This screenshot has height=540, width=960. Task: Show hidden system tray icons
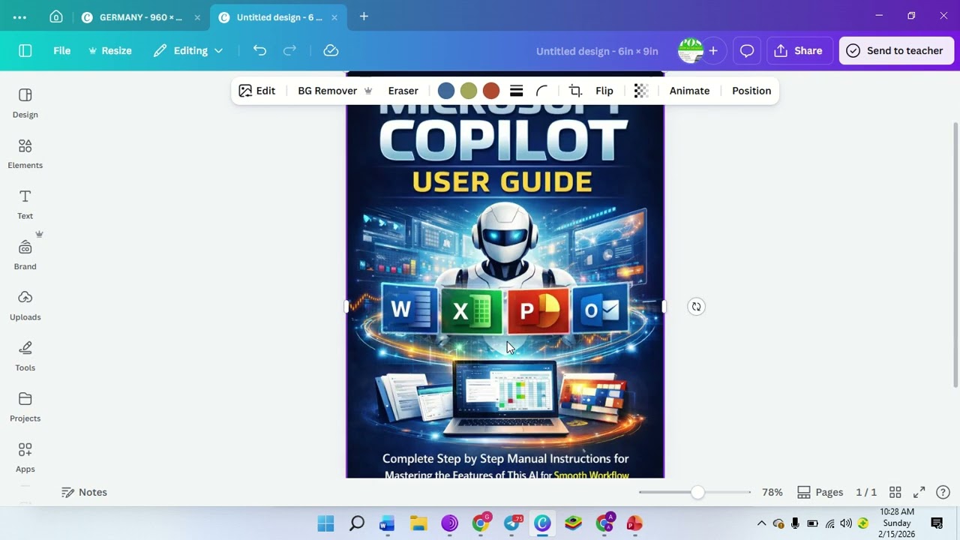coord(761,523)
